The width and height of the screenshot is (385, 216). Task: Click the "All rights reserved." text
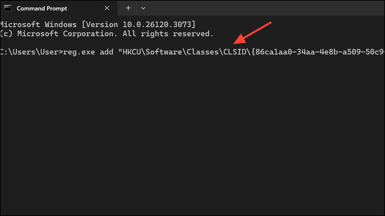(x=168, y=34)
